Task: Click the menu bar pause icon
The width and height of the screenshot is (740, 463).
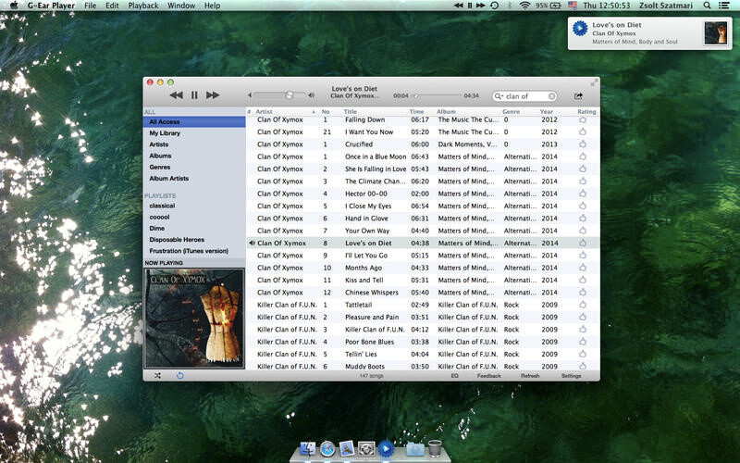Action: pos(470,6)
